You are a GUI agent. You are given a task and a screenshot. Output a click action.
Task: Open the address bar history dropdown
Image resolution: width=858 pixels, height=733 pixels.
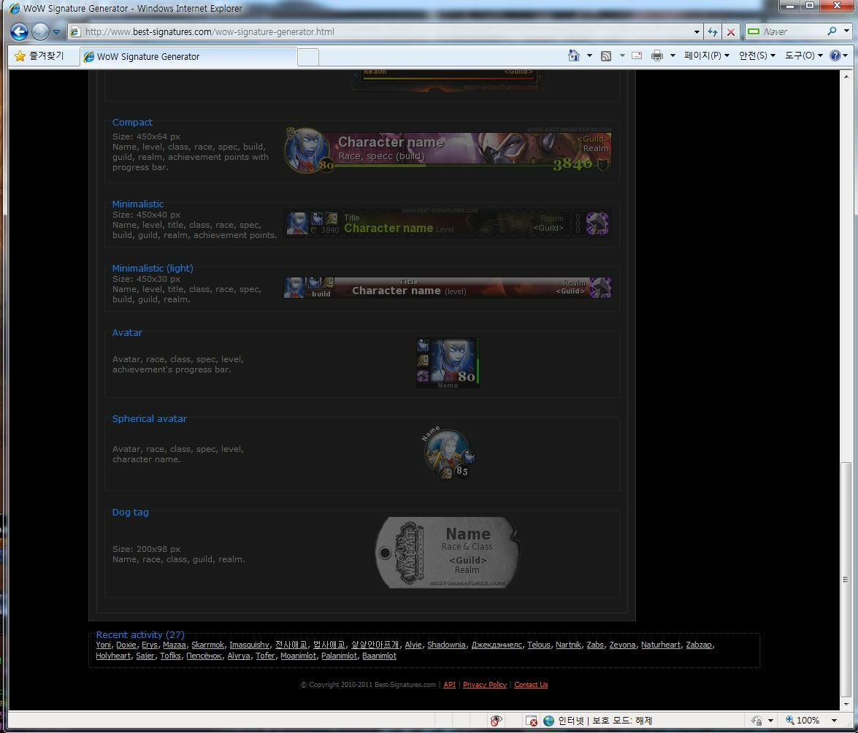697,32
